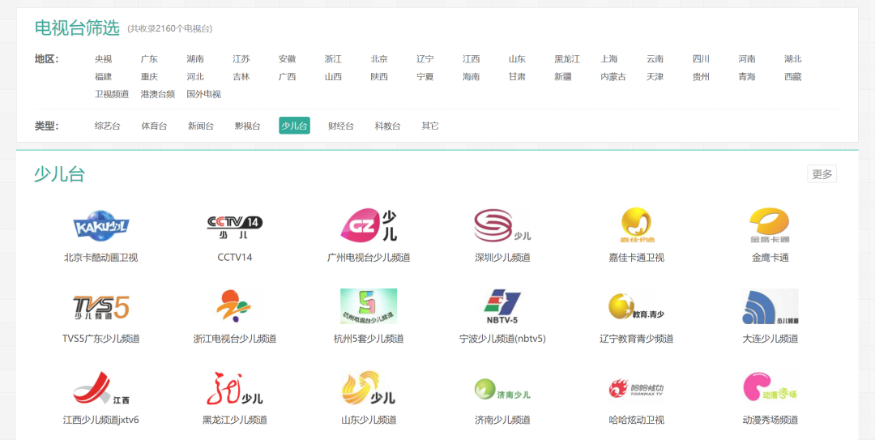The height and width of the screenshot is (440, 875).
Task: Choose the 上海 region filter
Action: pos(609,59)
